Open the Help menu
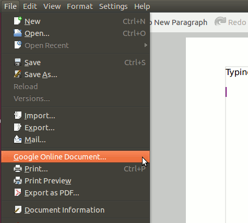 coord(142,6)
